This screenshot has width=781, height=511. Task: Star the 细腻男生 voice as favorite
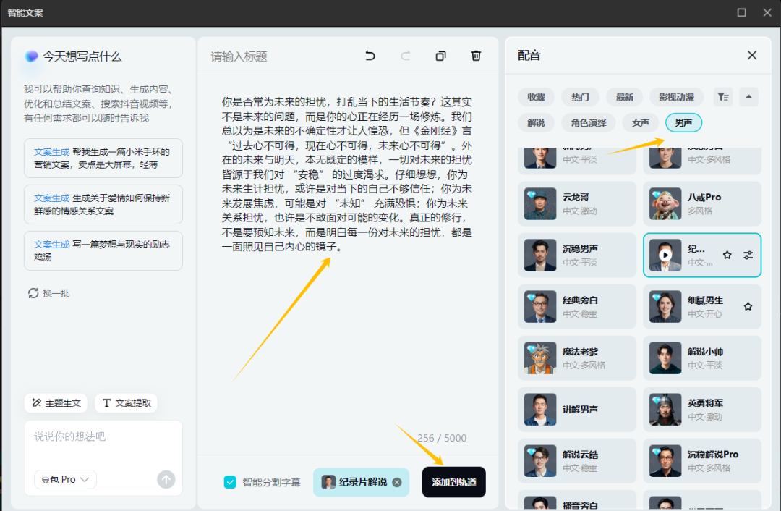(748, 307)
